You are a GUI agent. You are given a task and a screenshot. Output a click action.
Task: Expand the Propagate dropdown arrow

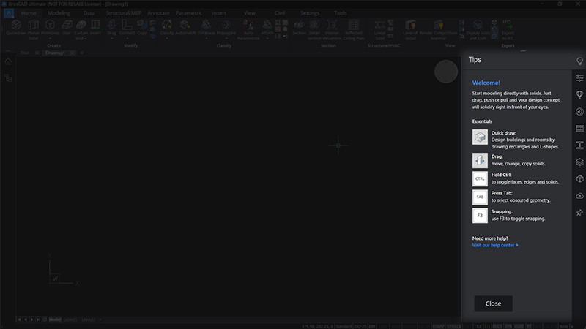tap(226, 39)
